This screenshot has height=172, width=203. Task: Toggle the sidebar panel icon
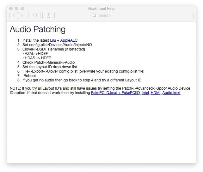(34, 15)
